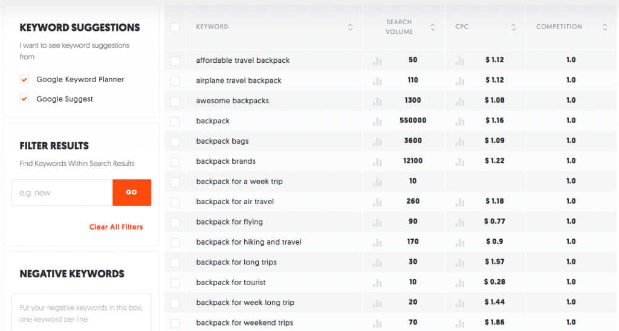Open CPC chart for backpack for long trips

point(460,262)
